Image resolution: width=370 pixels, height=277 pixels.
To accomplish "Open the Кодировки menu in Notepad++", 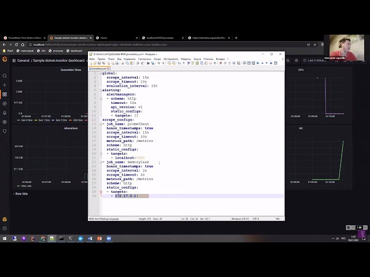I will click(x=129, y=59).
